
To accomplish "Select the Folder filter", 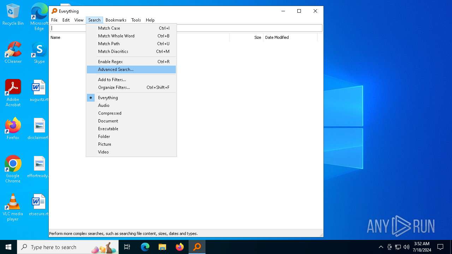I will pos(131,137).
